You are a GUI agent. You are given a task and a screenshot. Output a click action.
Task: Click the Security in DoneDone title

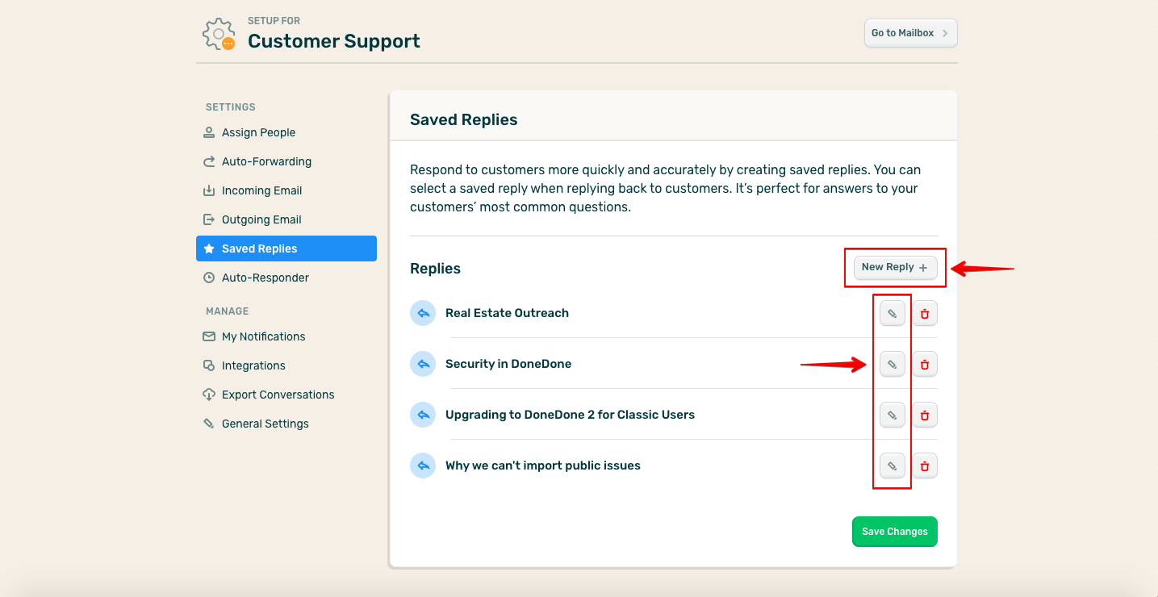(508, 364)
